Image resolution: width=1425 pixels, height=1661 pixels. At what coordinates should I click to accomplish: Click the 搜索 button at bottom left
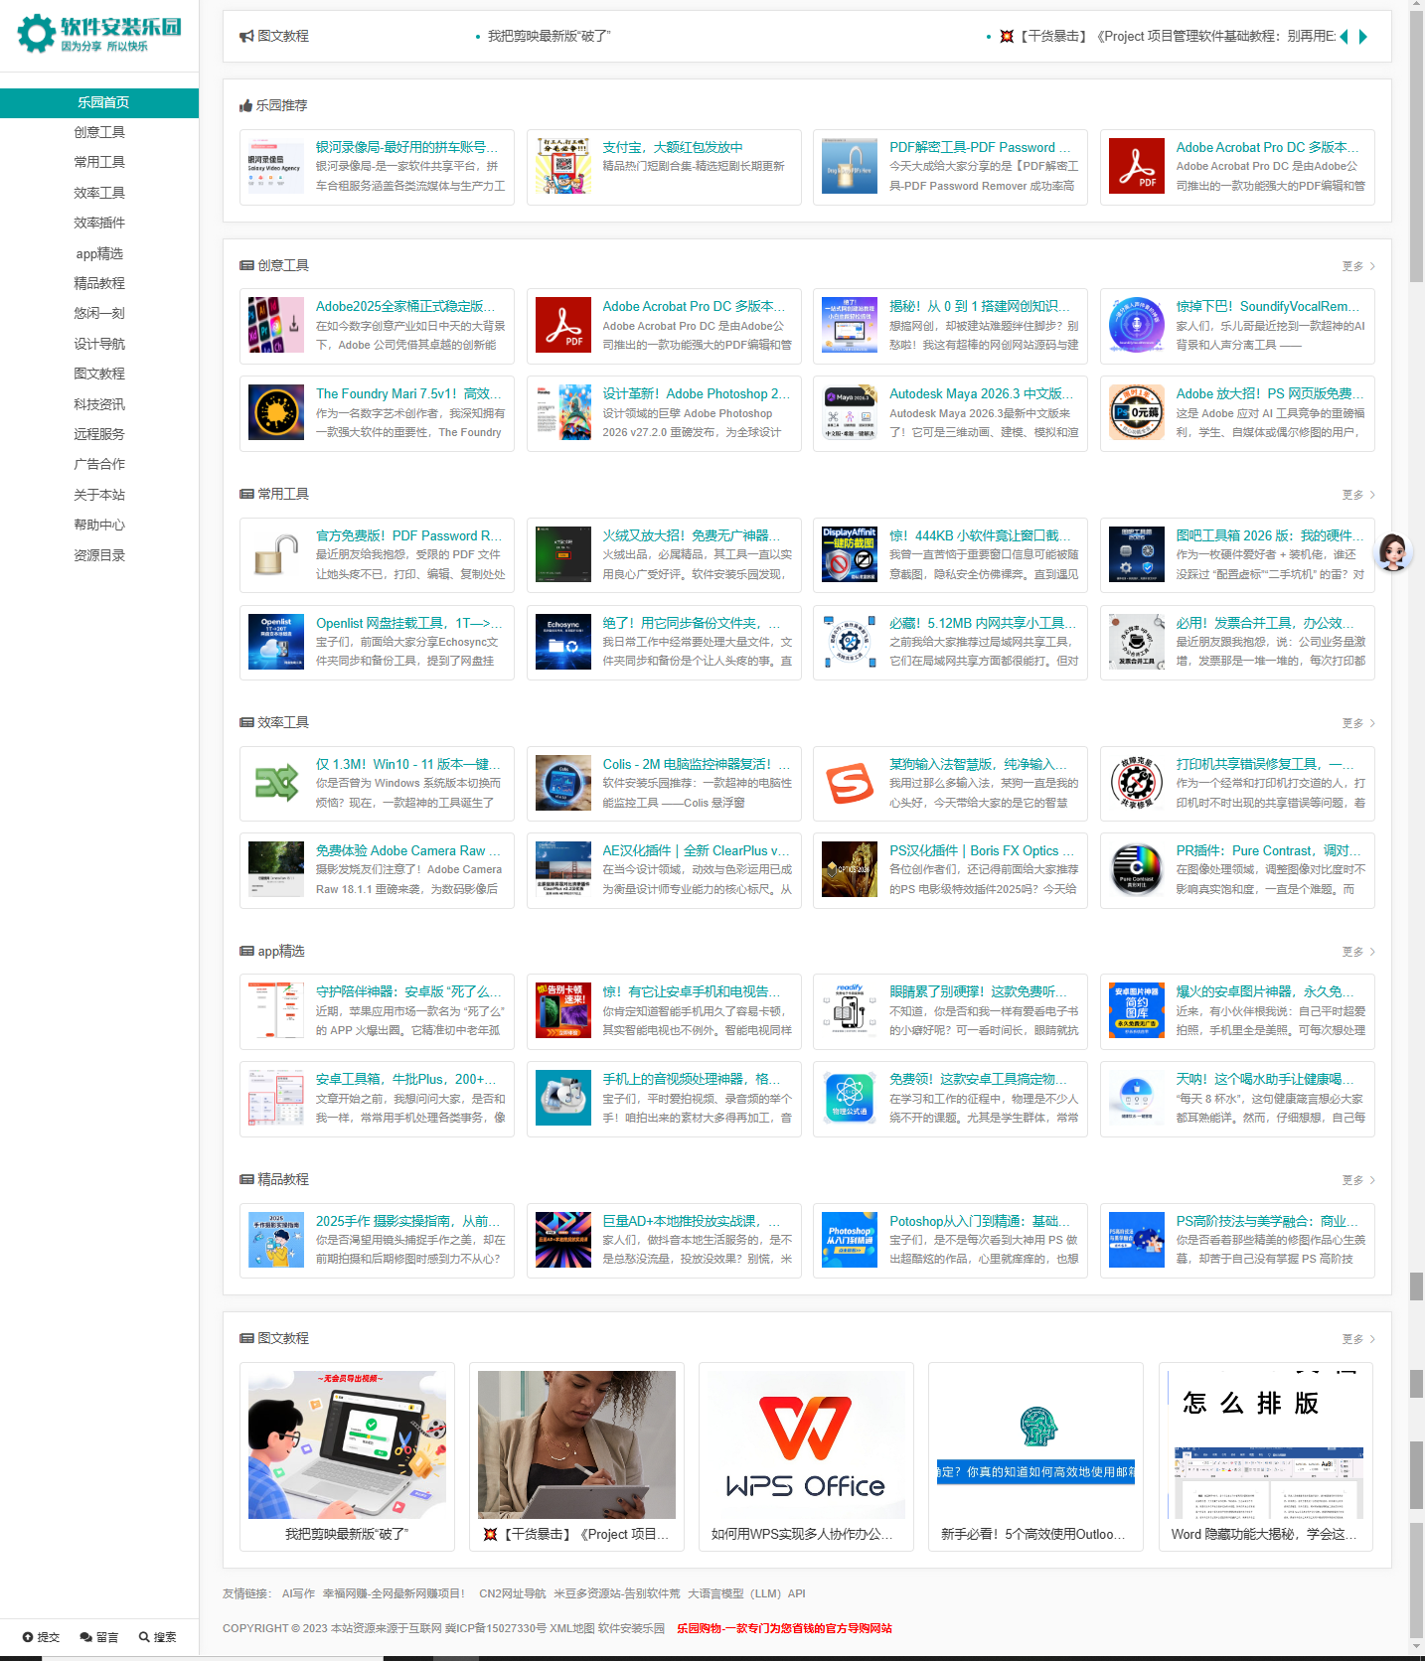[x=158, y=1637]
